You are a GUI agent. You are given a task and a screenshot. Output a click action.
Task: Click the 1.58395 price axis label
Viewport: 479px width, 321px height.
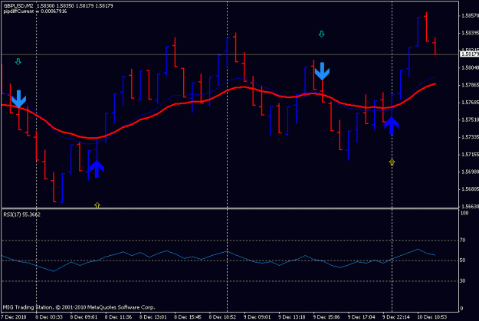coord(470,33)
